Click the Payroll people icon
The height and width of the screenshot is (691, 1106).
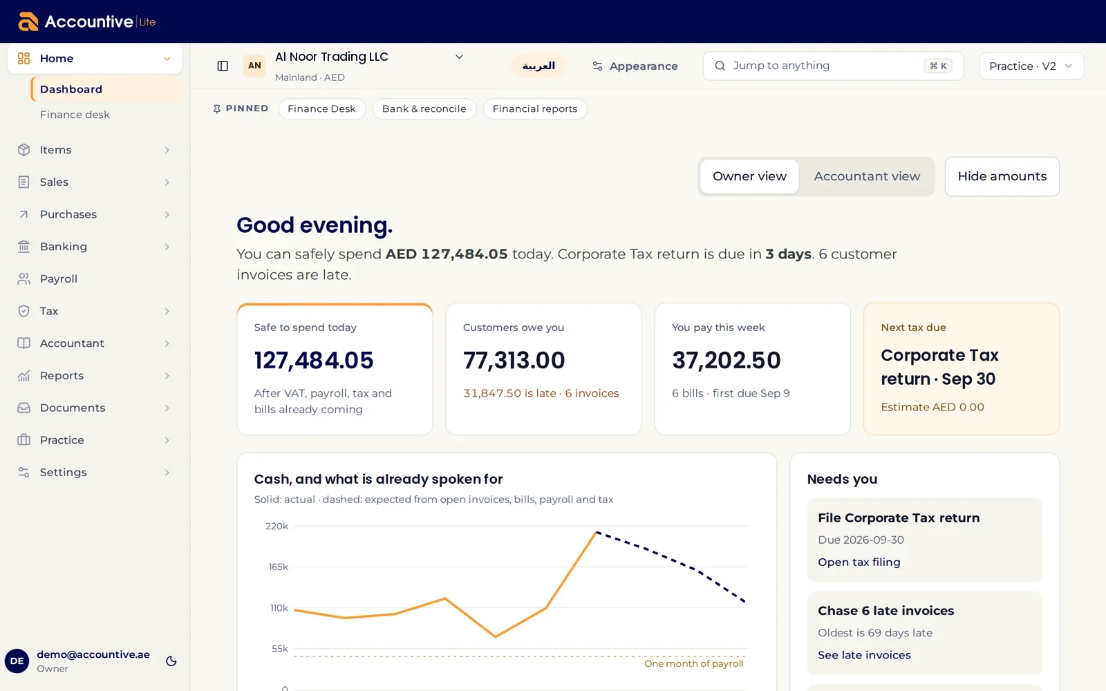(x=24, y=278)
